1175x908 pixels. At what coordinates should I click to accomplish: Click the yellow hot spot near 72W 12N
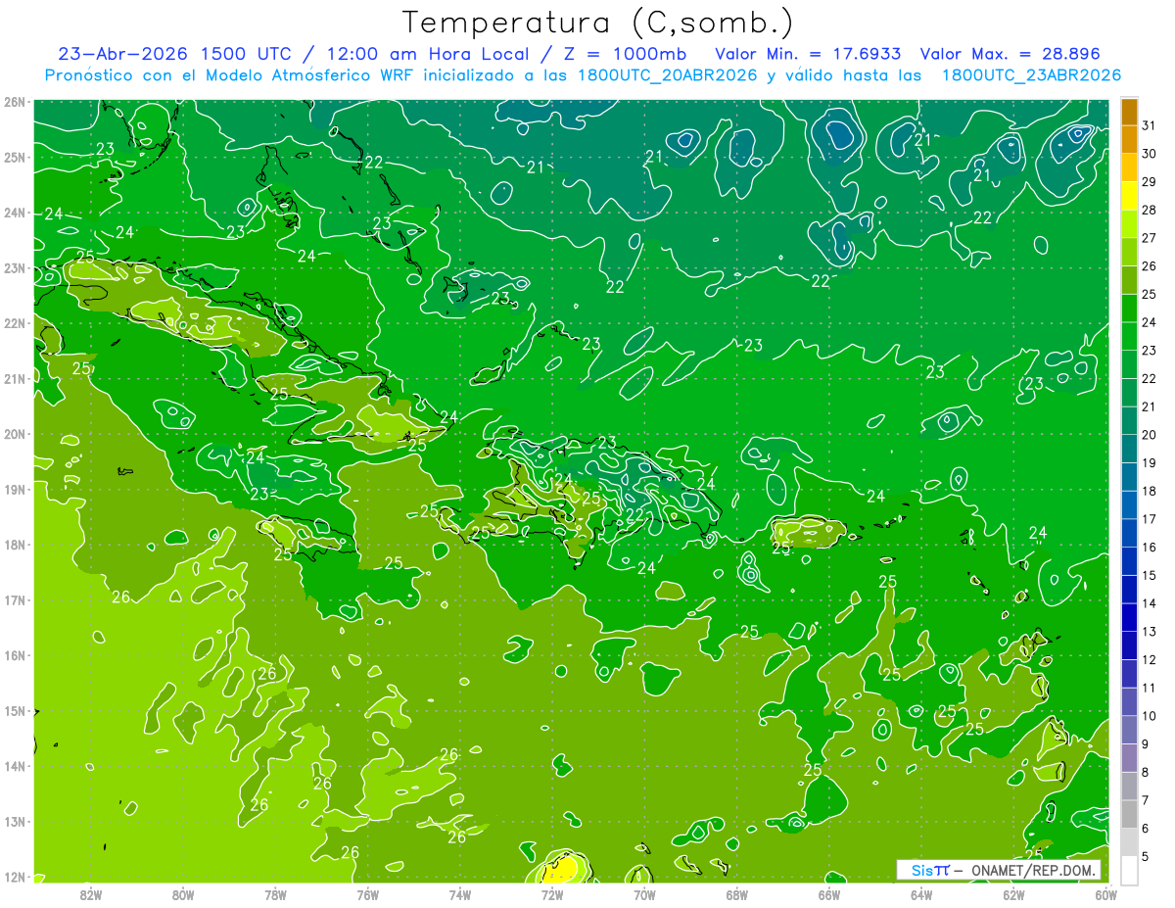point(562,868)
